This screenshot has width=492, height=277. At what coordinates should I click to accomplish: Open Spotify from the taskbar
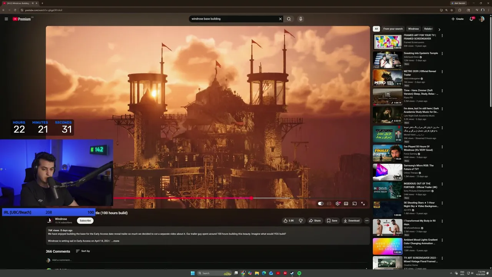pos(299,273)
